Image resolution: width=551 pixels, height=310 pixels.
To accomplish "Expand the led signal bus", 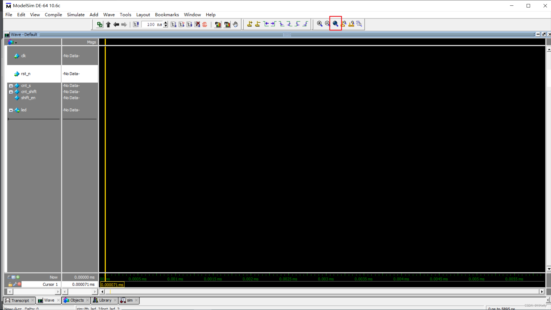I will click(11, 110).
